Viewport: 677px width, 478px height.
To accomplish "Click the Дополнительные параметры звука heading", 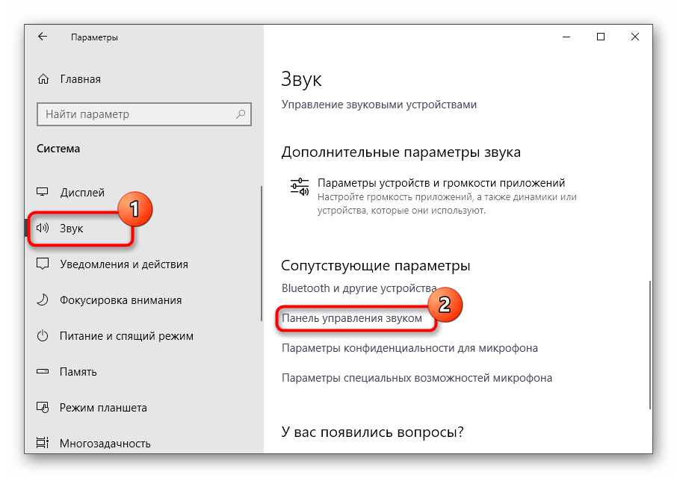I will [x=401, y=152].
